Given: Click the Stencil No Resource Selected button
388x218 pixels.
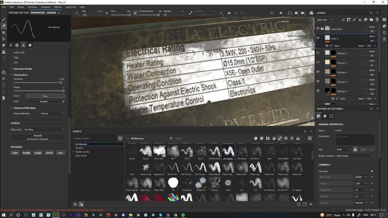Looking at the screenshot, I should 38,137.
